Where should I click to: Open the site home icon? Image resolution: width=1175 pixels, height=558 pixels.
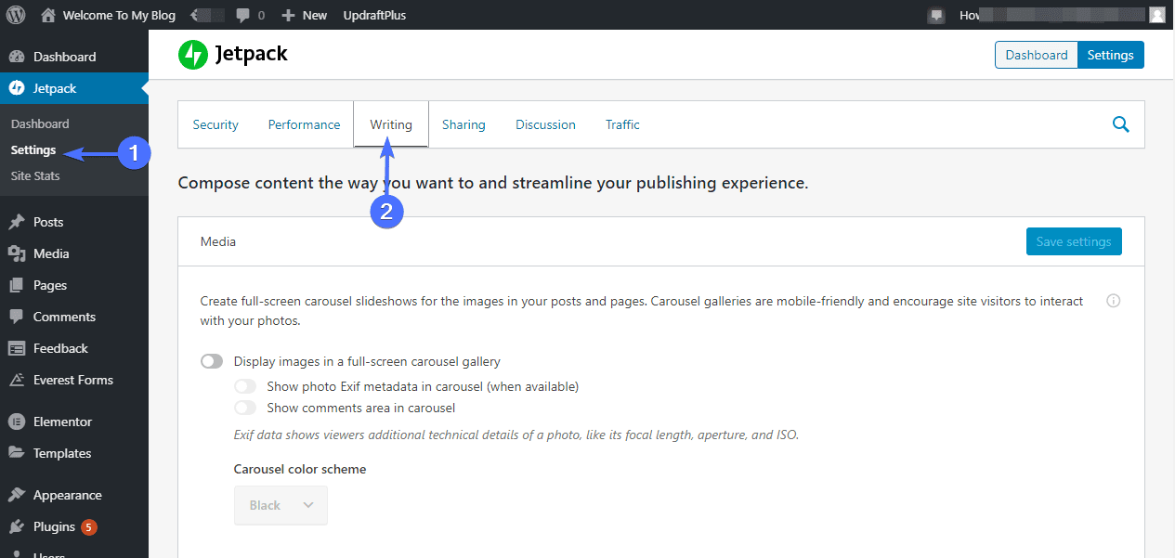[49, 15]
